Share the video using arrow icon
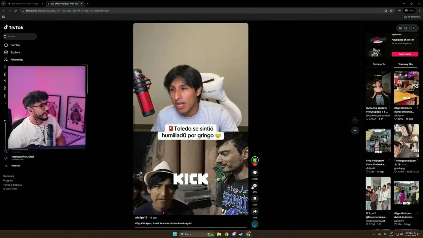 pyautogui.click(x=255, y=211)
